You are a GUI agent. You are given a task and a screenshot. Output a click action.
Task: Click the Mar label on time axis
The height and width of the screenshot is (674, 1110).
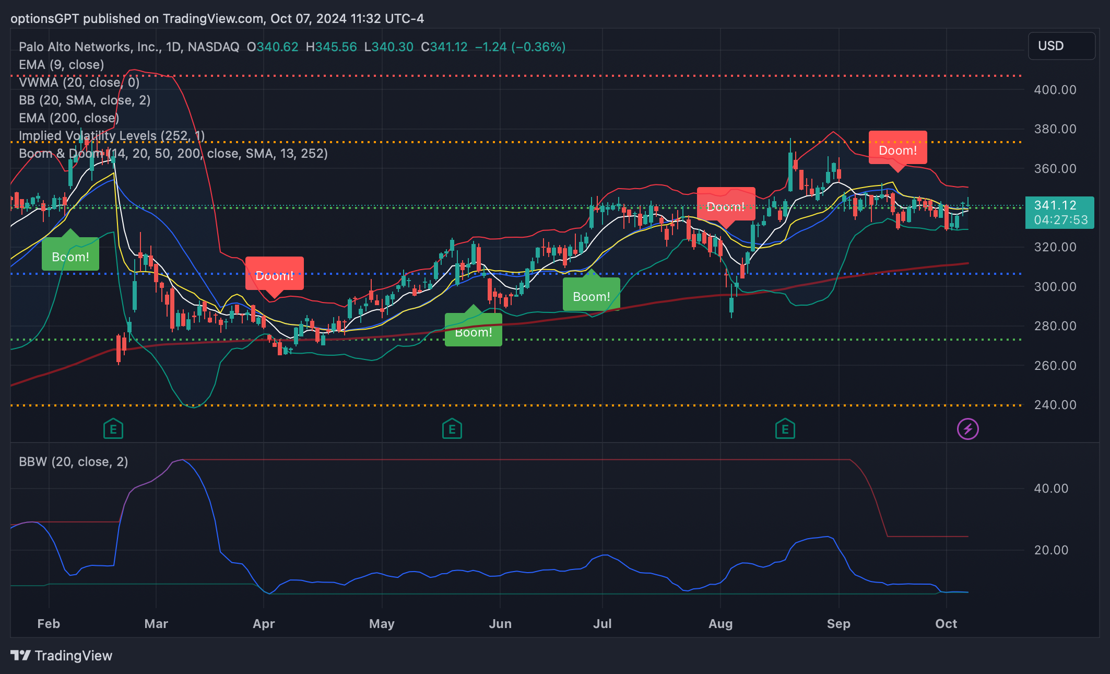(156, 624)
